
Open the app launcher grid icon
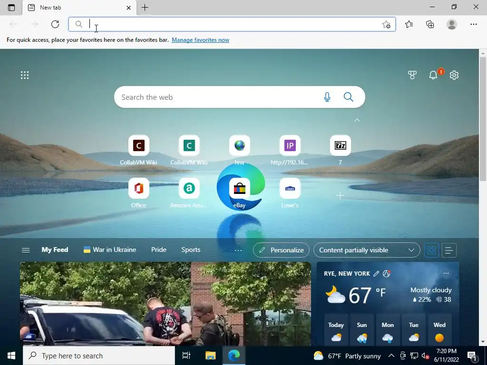click(x=25, y=75)
